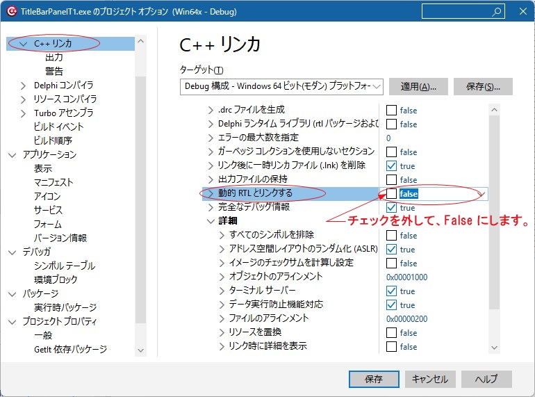
Task: Click the app icon in the title bar
Action: [11, 12]
